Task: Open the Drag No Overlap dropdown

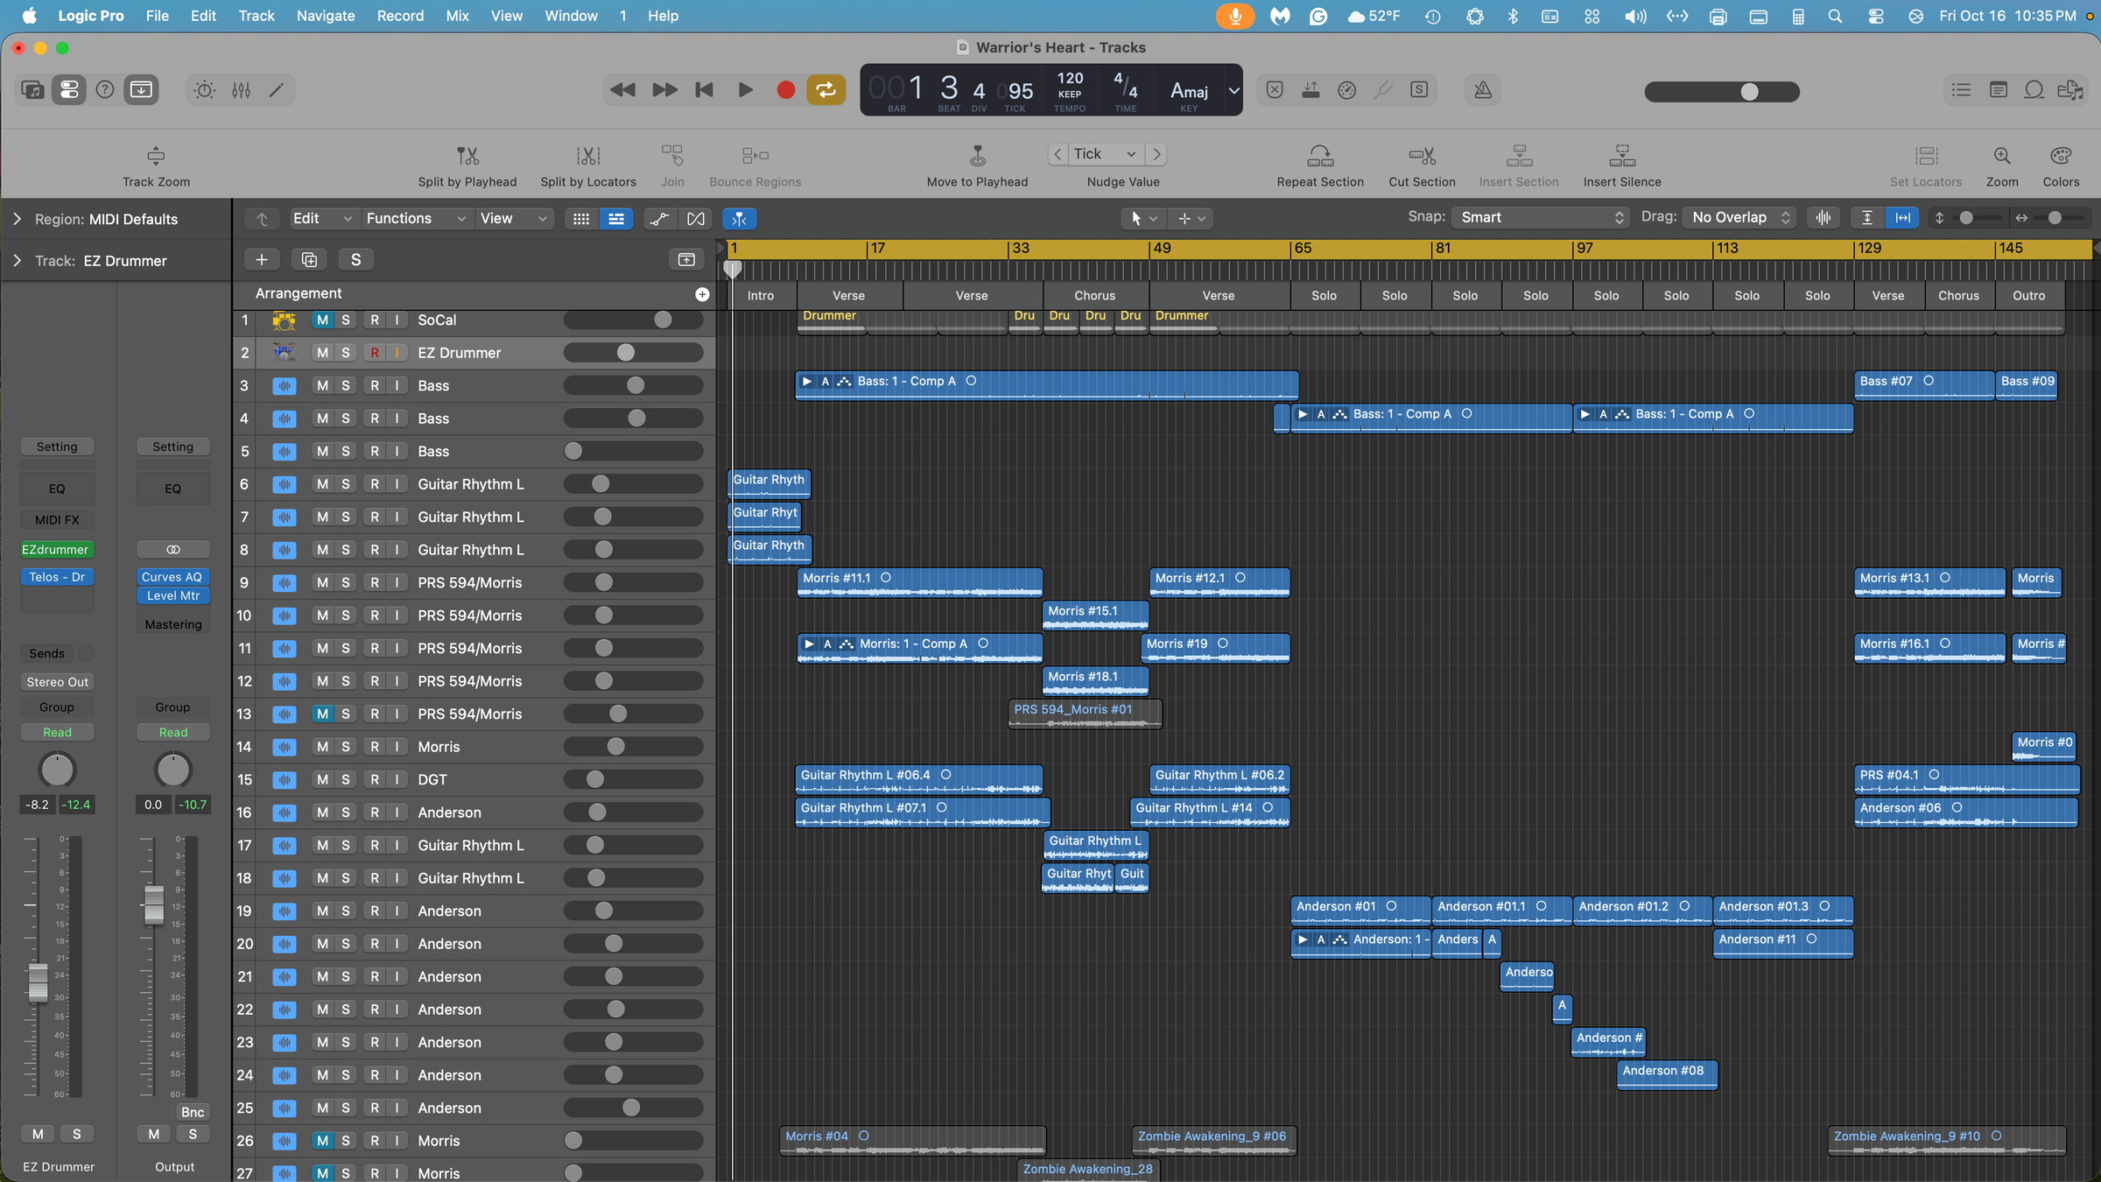Action: tap(1740, 217)
